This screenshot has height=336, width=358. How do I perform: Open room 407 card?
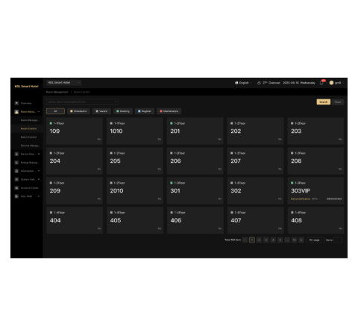(x=255, y=220)
